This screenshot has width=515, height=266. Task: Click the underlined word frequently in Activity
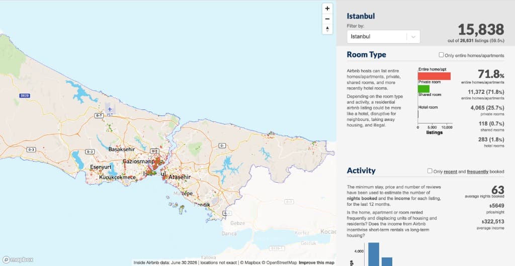tap(478, 171)
